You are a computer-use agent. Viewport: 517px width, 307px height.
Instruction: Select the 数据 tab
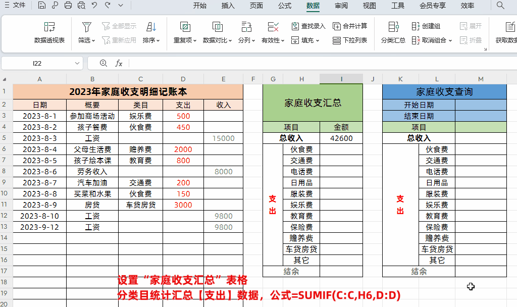(x=313, y=6)
